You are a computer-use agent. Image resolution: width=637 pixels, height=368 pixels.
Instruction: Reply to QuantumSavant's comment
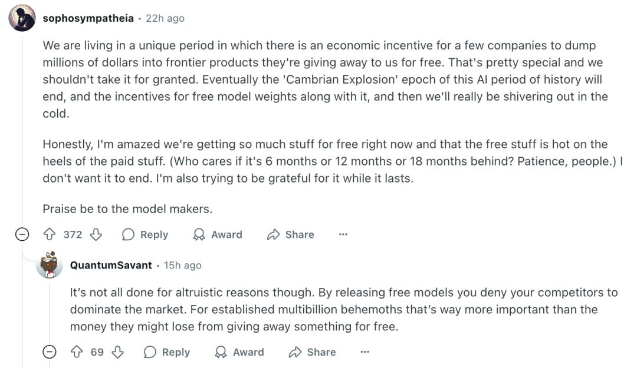tap(167, 352)
